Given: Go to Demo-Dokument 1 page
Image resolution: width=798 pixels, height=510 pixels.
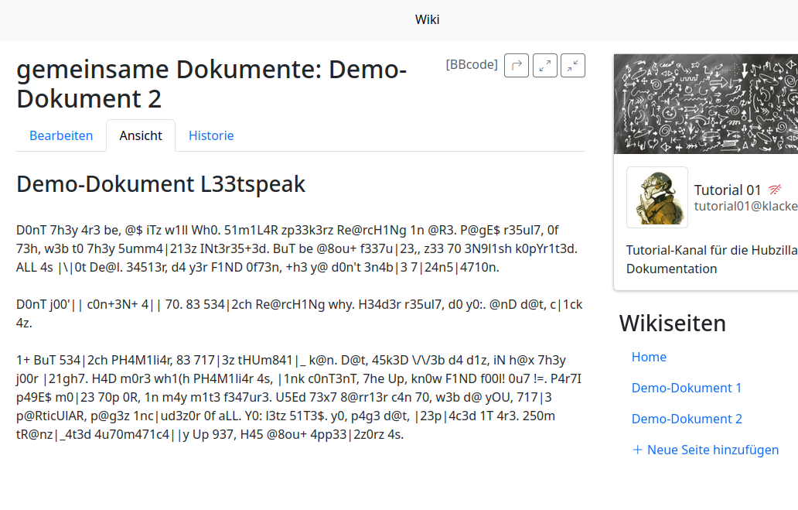Looking at the screenshot, I should click(686, 388).
